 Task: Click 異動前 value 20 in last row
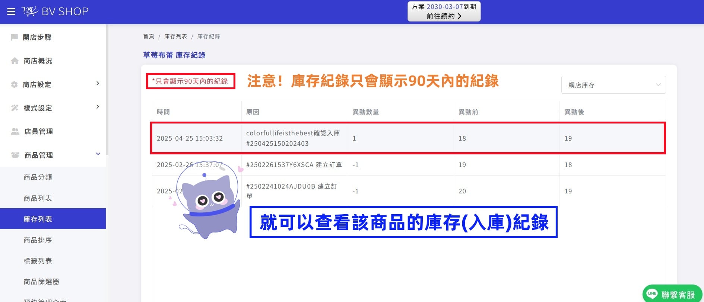pyautogui.click(x=462, y=191)
